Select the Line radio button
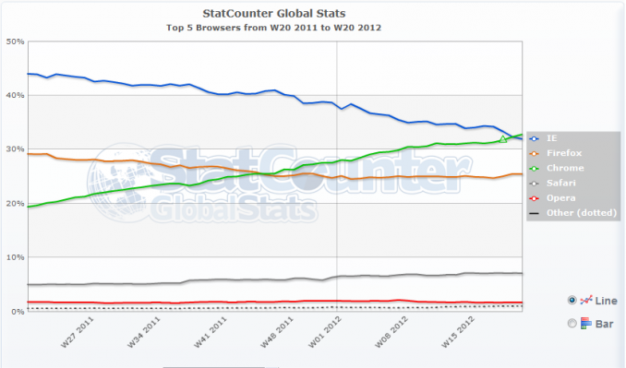The image size is (626, 368). (x=572, y=301)
